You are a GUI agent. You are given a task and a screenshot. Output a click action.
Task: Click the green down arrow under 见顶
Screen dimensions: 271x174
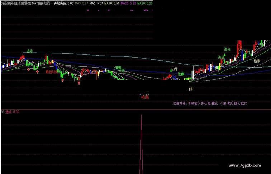point(171,71)
